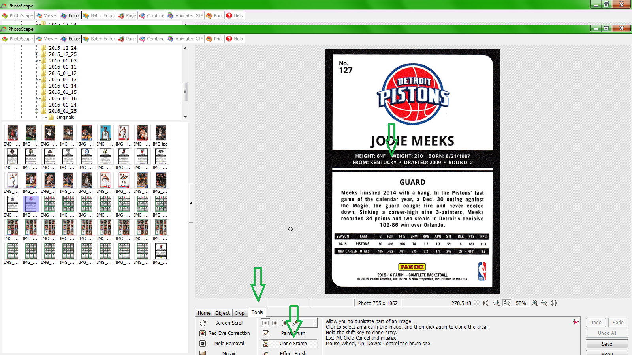Switch to the Home tab
The image size is (632, 355).
click(x=204, y=313)
